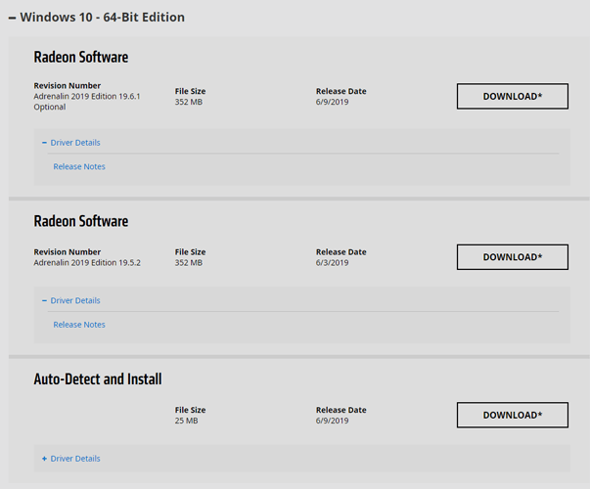Download the Auto-Detect and Install tool
The width and height of the screenshot is (590, 489).
[x=513, y=415]
